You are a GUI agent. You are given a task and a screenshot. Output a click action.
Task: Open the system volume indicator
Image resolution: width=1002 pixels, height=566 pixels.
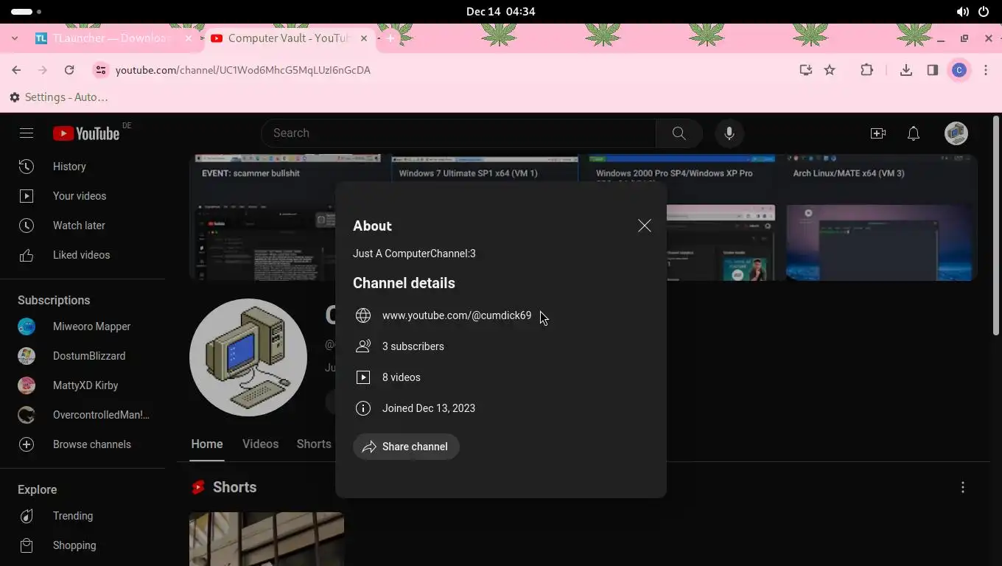962,12
